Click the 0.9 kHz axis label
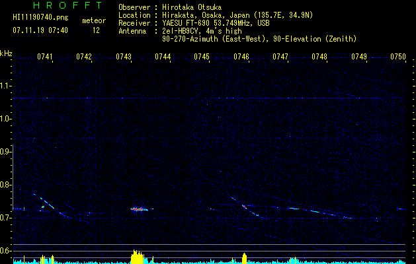The image size is (416, 264). point(5,152)
